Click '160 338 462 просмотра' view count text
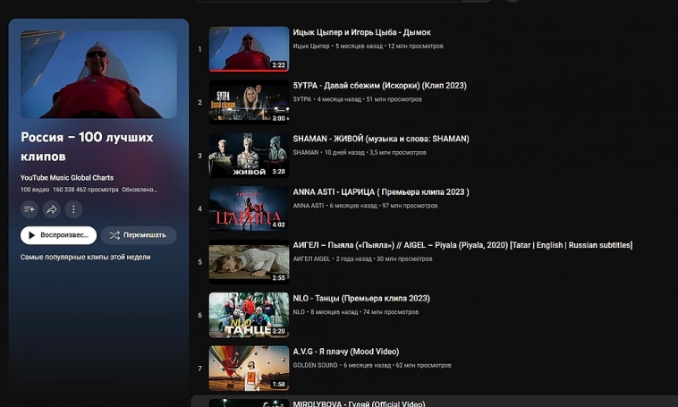Screen dimensions: 678x407 point(86,190)
